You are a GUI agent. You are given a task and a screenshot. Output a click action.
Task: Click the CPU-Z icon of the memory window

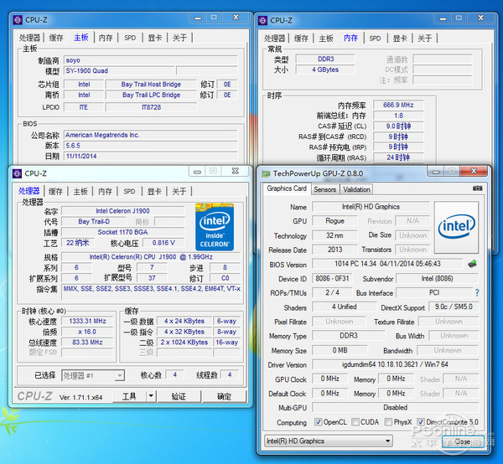(x=263, y=20)
